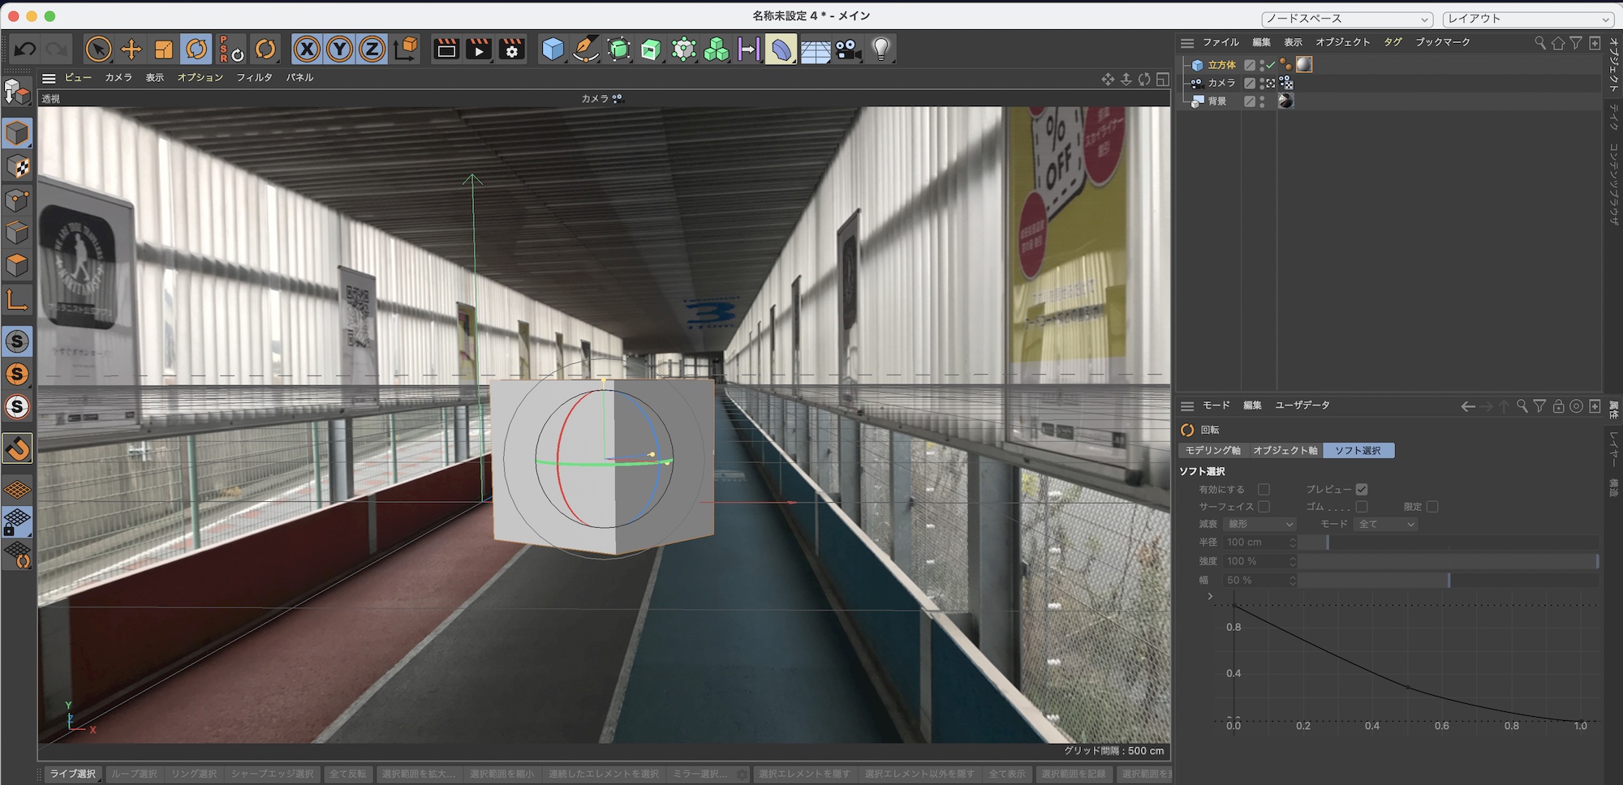The image size is (1623, 785).
Task: Open the 減衰 dropdown showing 線形
Action: pos(1259,524)
